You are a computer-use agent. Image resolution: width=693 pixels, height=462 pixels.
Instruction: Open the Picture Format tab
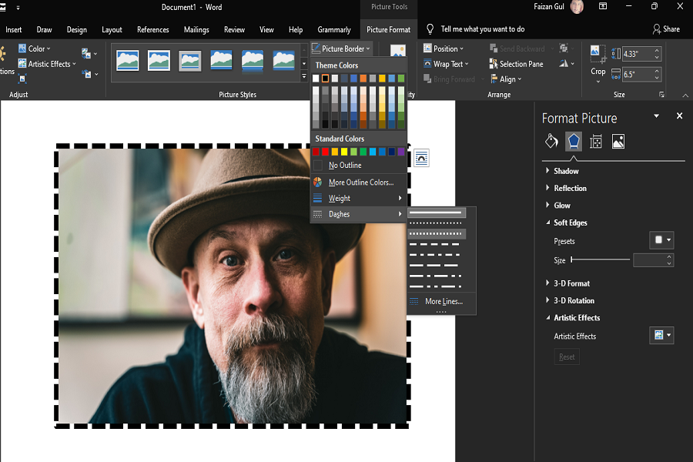click(x=388, y=29)
